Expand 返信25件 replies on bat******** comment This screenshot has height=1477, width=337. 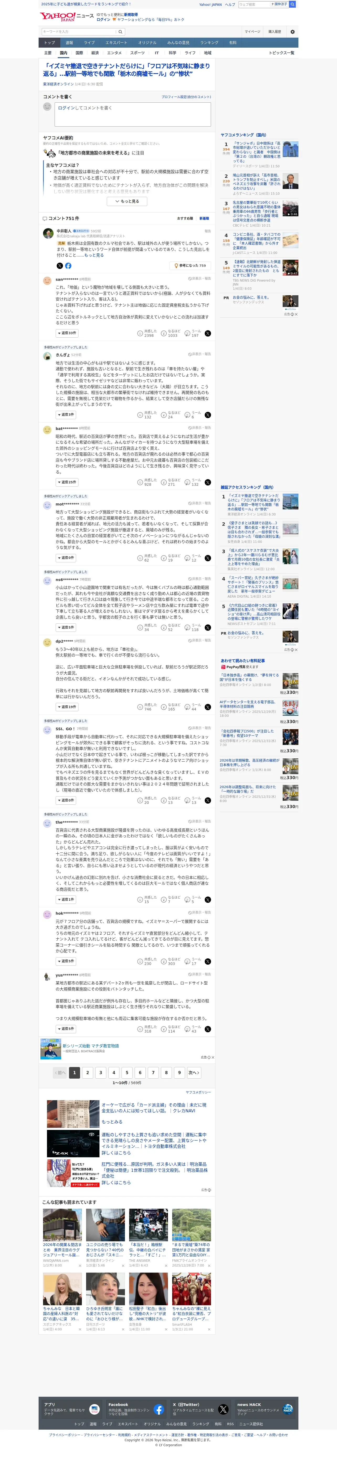tap(67, 482)
